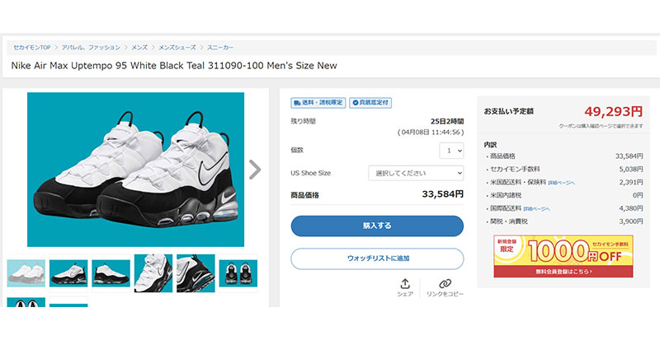Screen dimensions: 660x340
Task: Click the share (シェア) upload icon
Action: point(405,284)
